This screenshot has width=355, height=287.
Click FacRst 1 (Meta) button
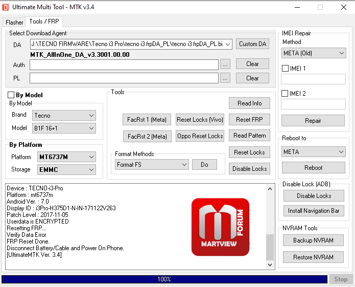pos(147,120)
